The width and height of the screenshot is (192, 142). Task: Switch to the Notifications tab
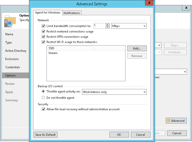pos(72,13)
